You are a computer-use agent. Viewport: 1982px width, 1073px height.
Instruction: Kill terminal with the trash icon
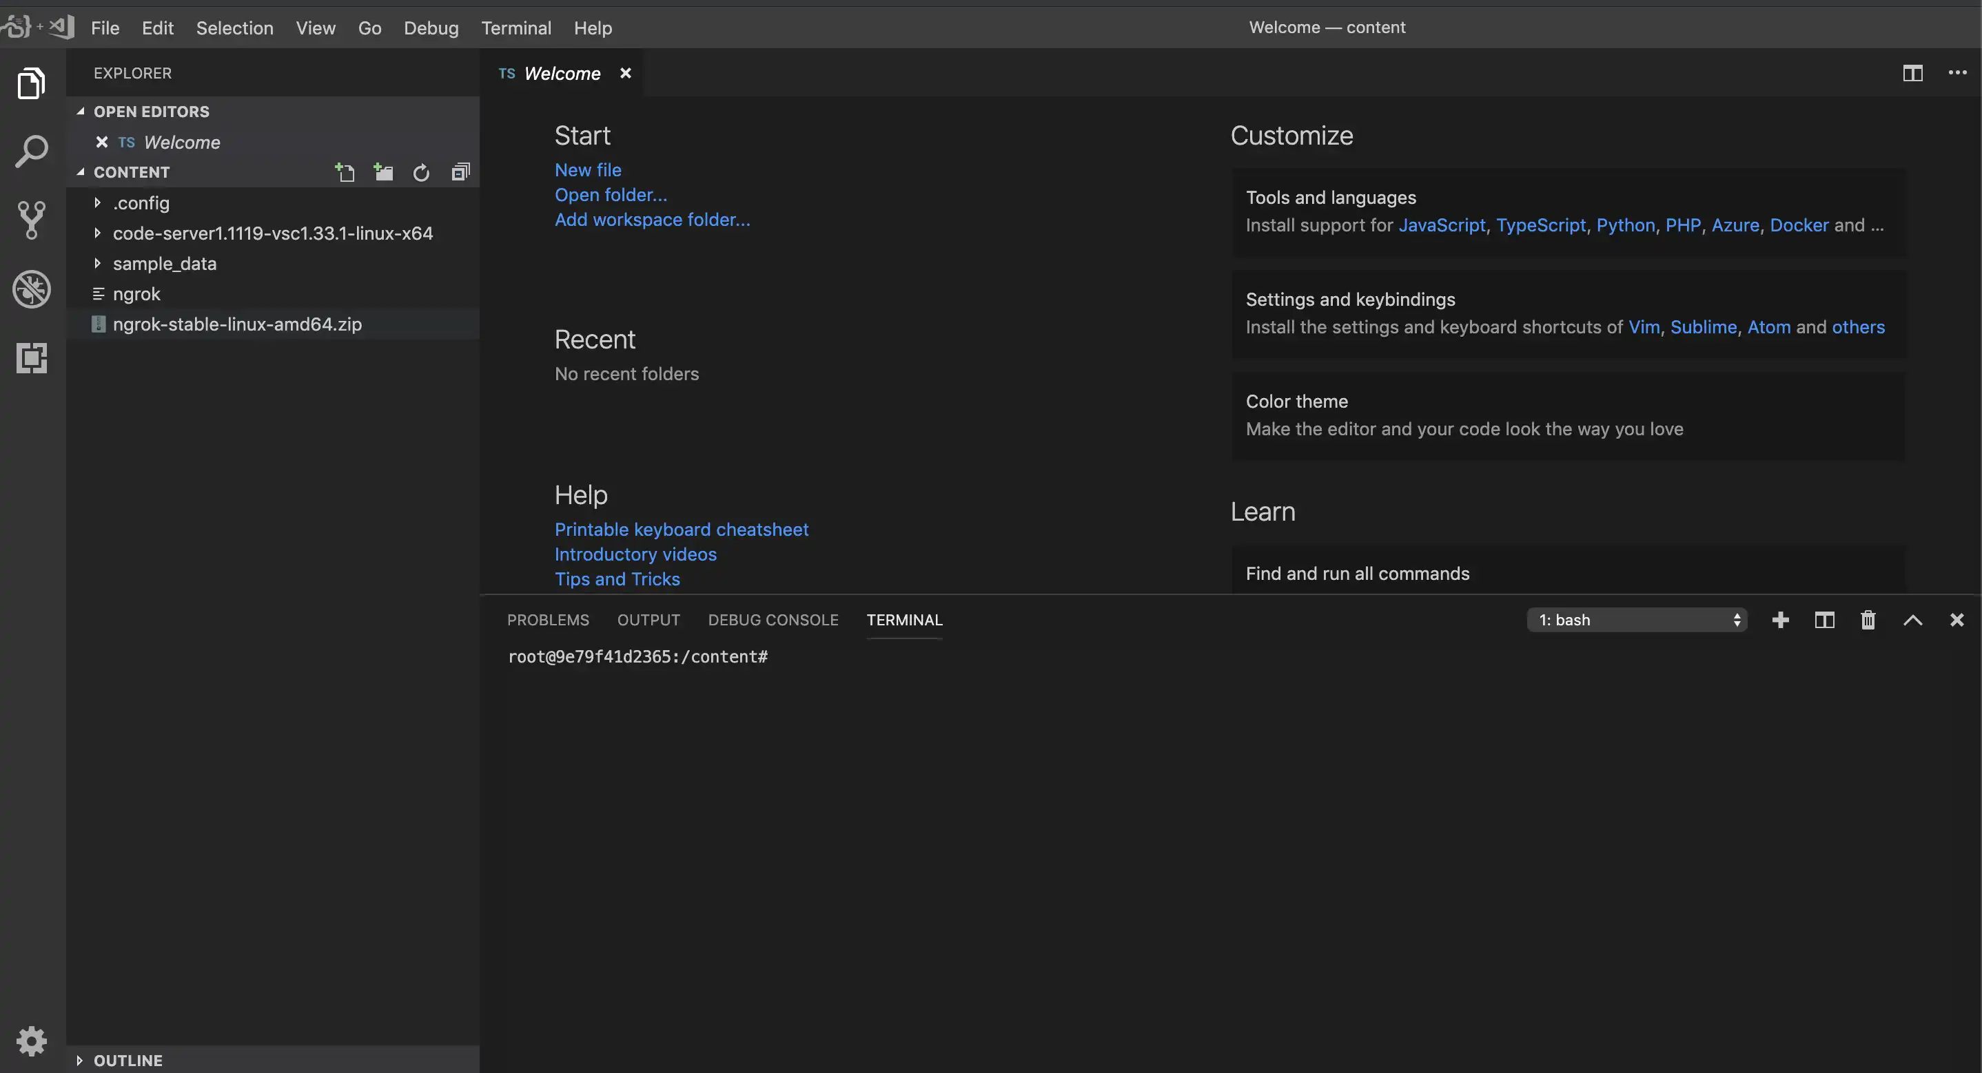point(1868,620)
